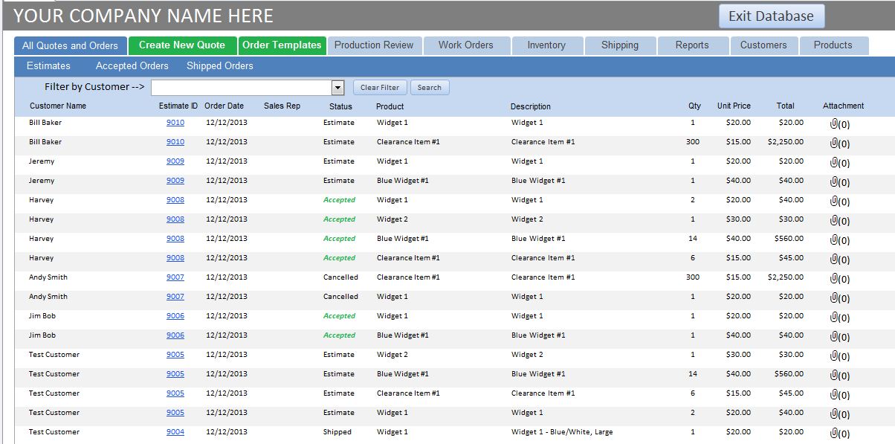Open estimate 9008 for Harvey

pos(176,200)
